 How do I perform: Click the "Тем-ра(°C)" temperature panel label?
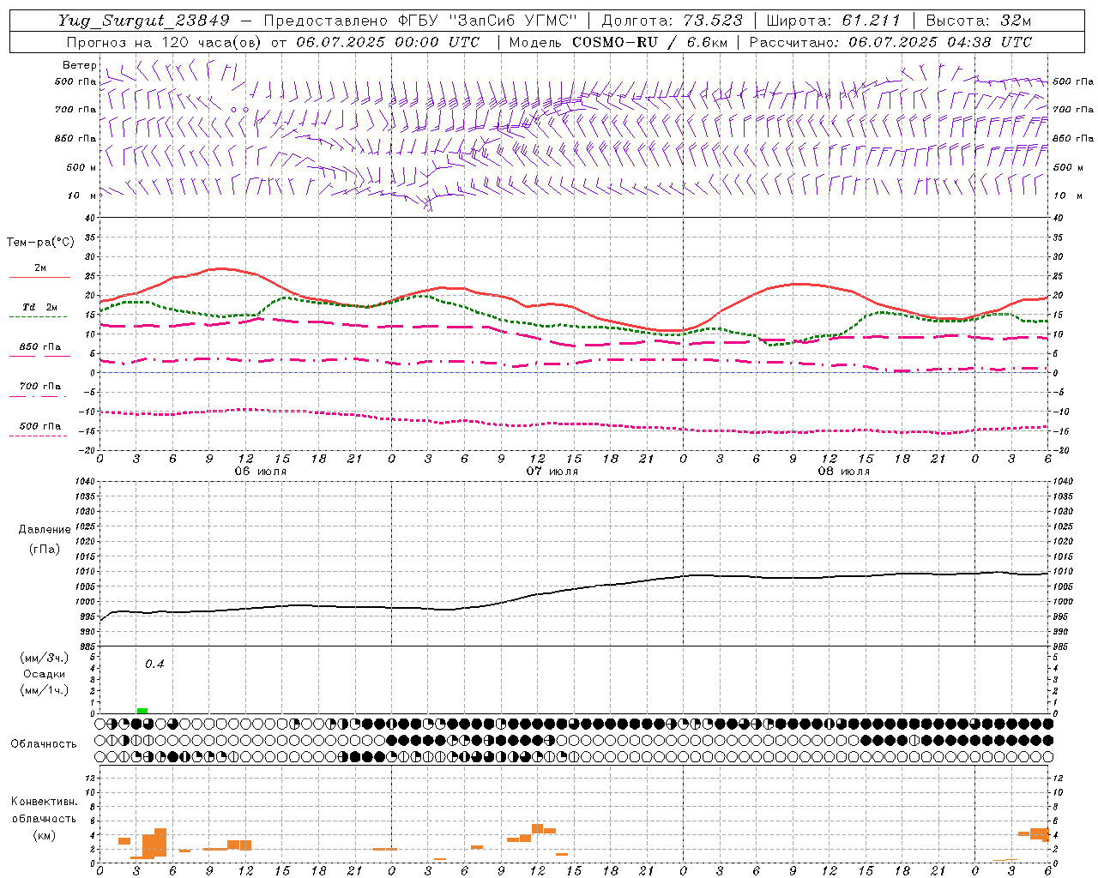pos(40,243)
